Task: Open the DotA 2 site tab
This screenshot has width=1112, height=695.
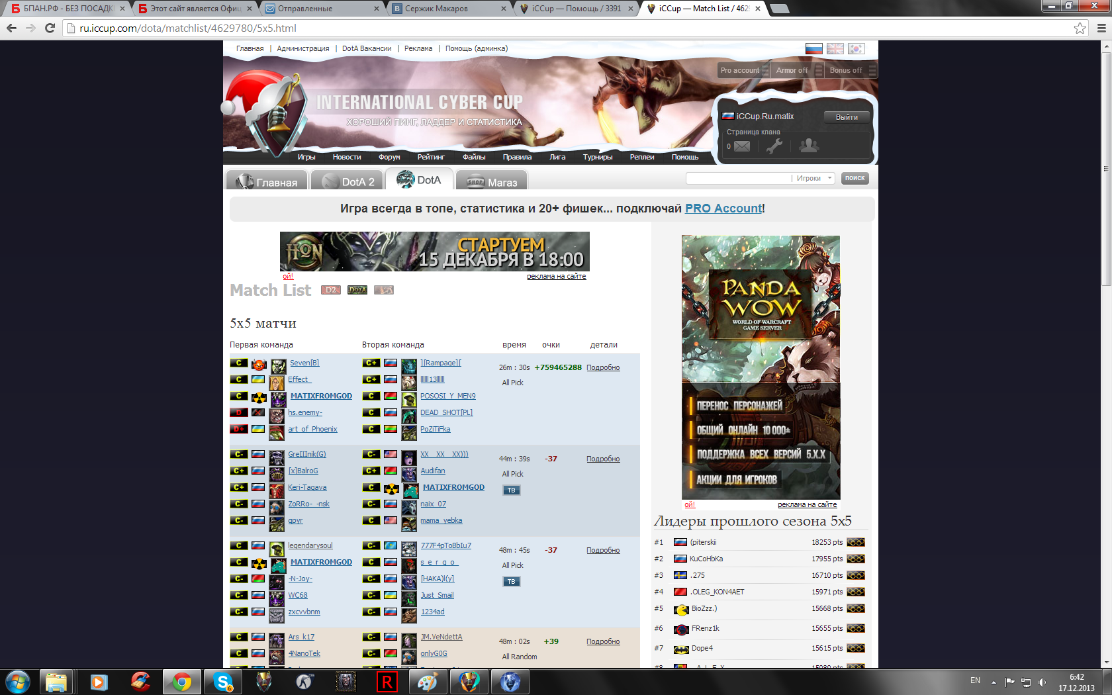Action: [x=347, y=181]
